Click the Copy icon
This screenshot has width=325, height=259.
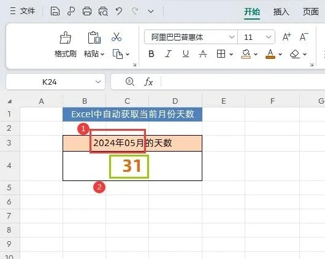pyautogui.click(x=118, y=54)
